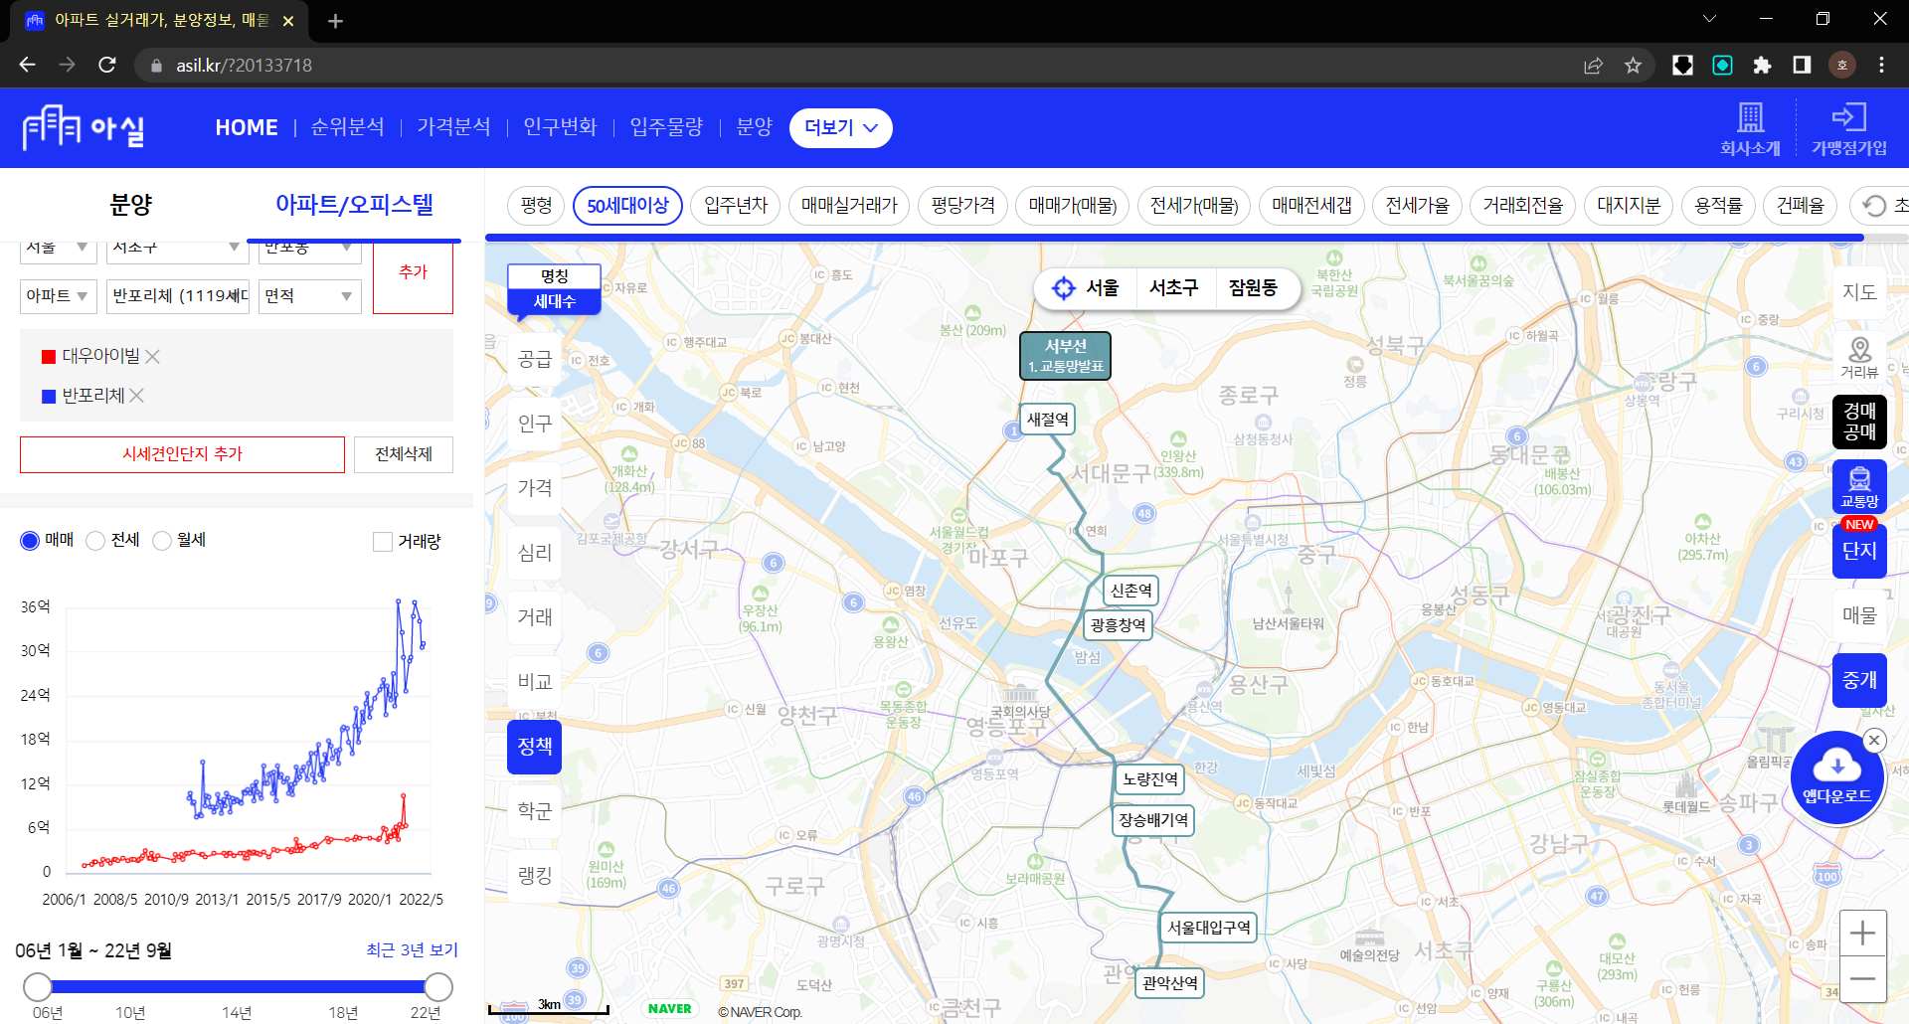Select the 월세 radio button
Viewport: 1909px width, 1024px height.
tap(162, 540)
